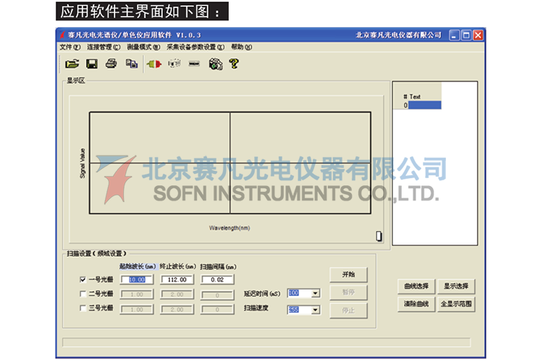Enable the 二号光栅 checkbox

tap(83, 294)
